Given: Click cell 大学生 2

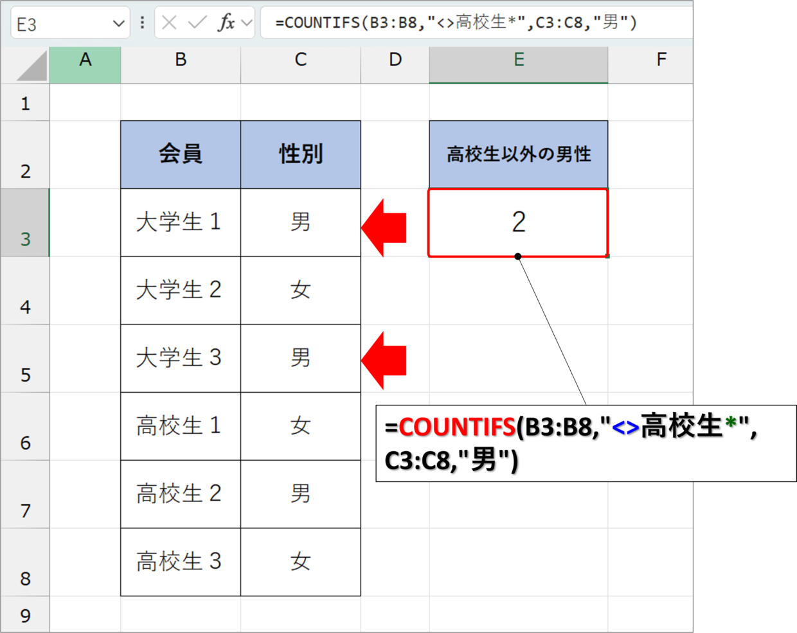Looking at the screenshot, I should pos(181,290).
